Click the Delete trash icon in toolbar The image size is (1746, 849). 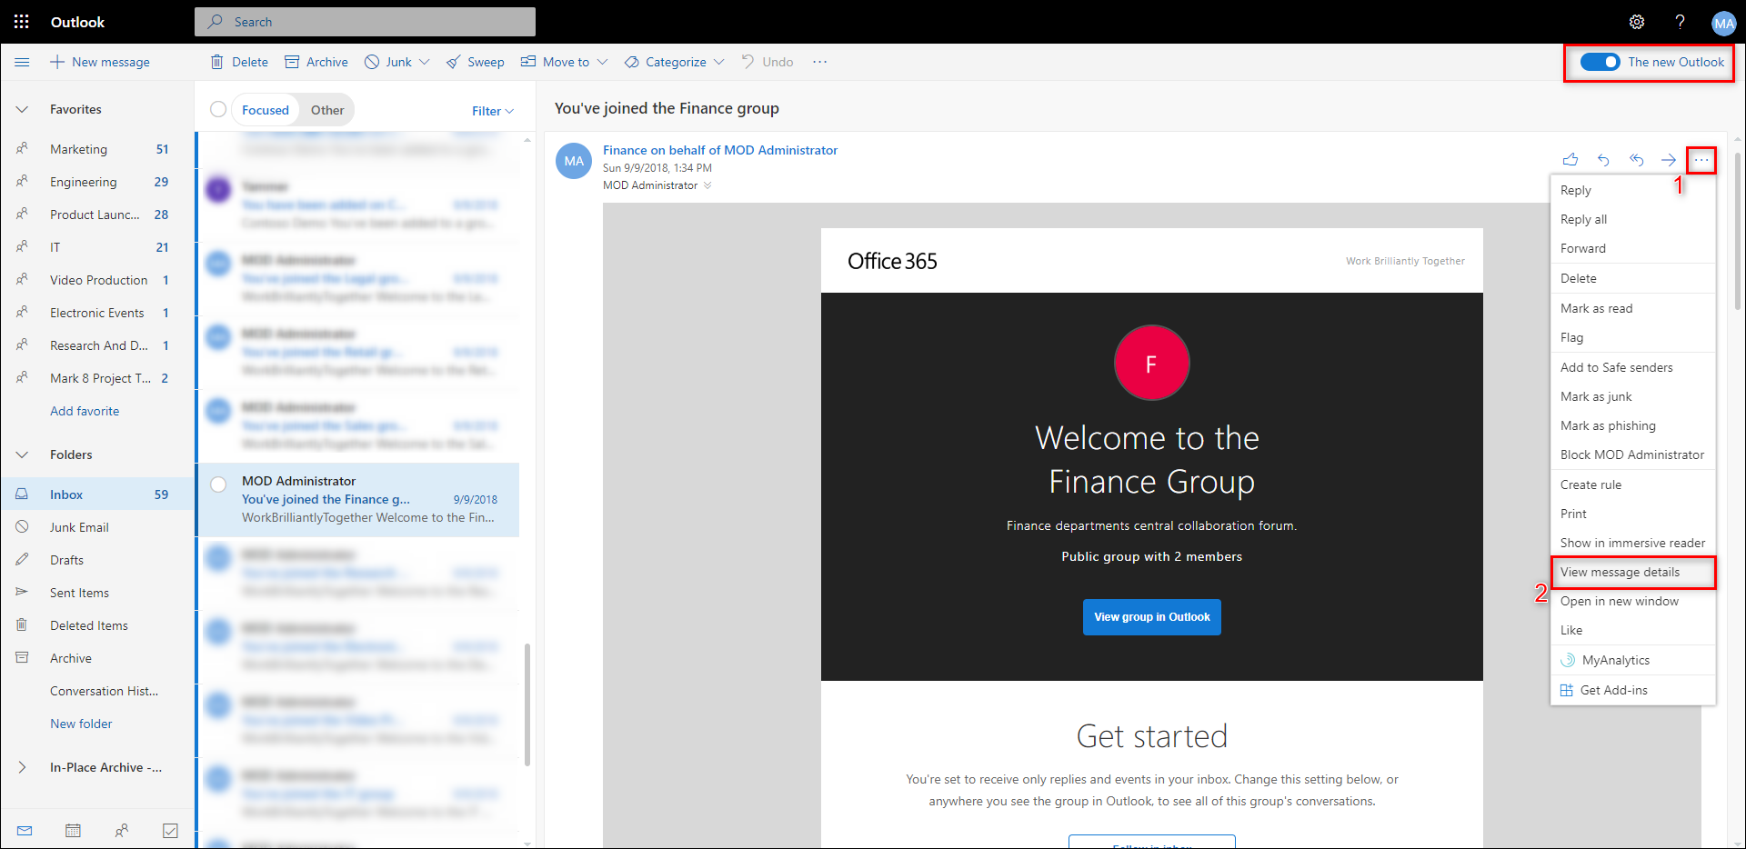click(216, 62)
